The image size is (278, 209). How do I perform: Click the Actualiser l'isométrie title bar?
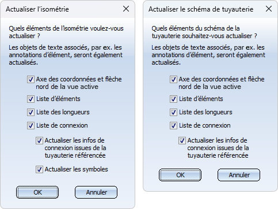coord(62,9)
